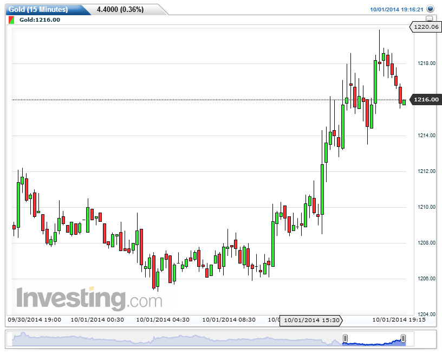Grab the left handle of the navigator range
The height and width of the screenshot is (353, 442).
click(x=346, y=338)
